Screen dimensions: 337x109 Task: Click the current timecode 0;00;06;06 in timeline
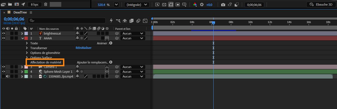coord(14,19)
